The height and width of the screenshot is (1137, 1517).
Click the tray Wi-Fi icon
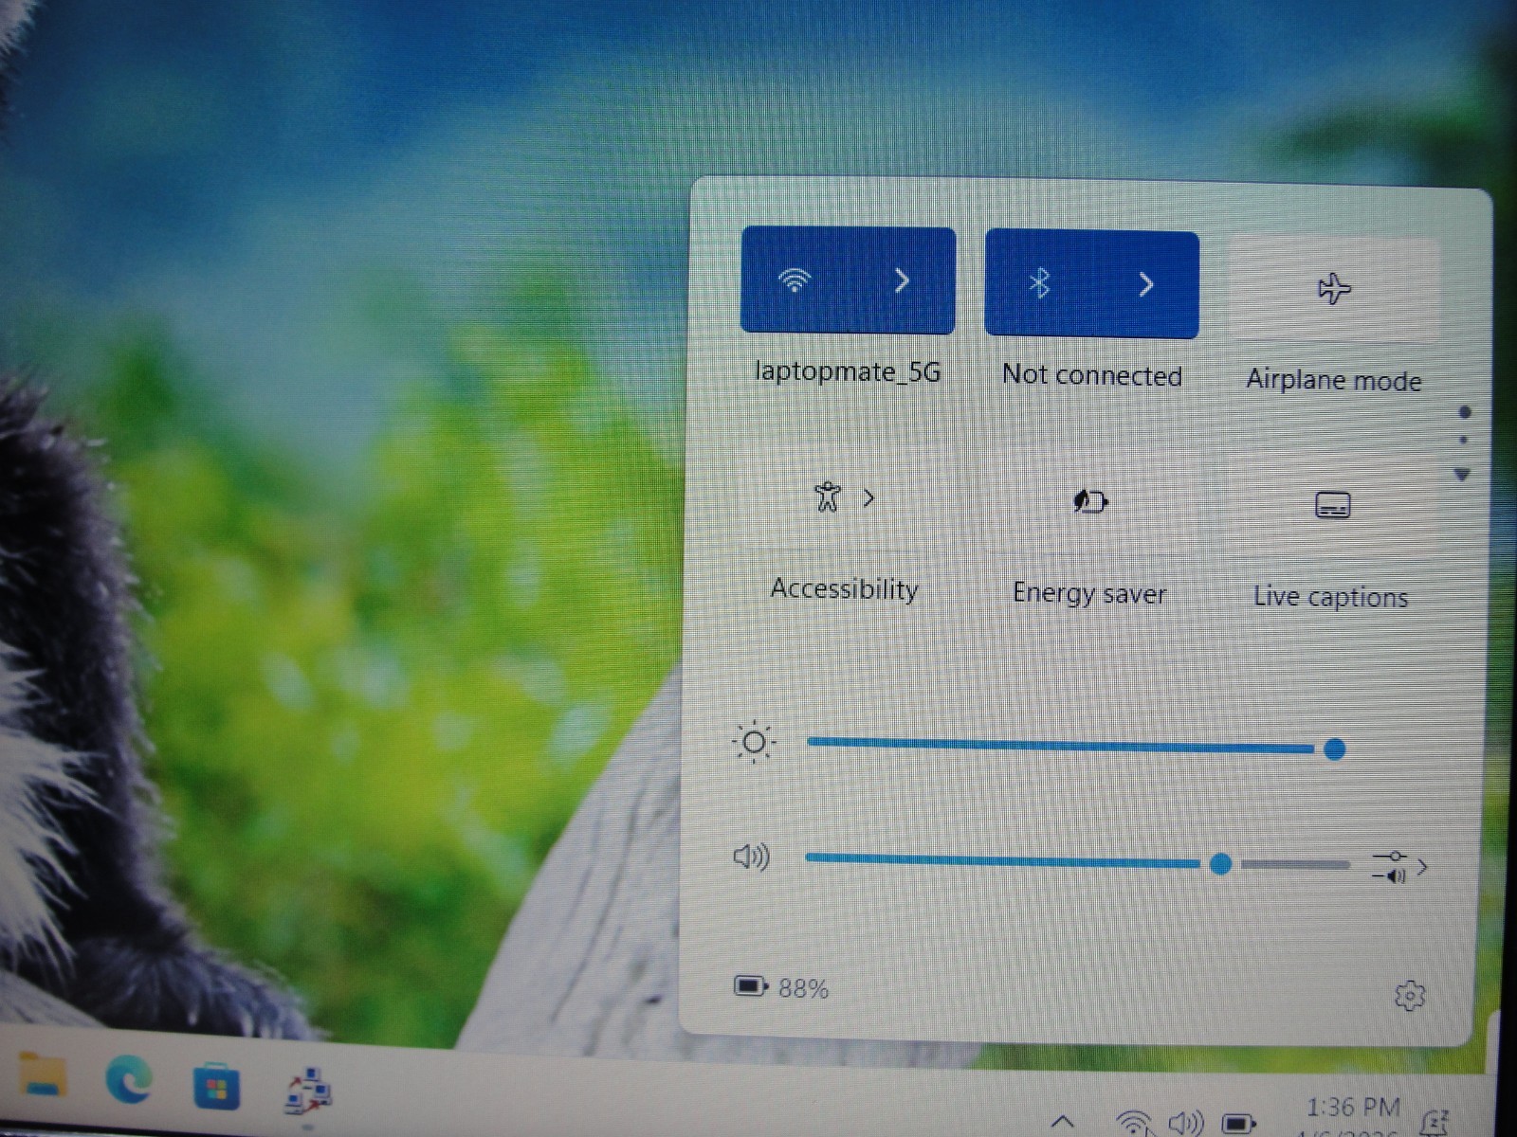pos(1134,1122)
